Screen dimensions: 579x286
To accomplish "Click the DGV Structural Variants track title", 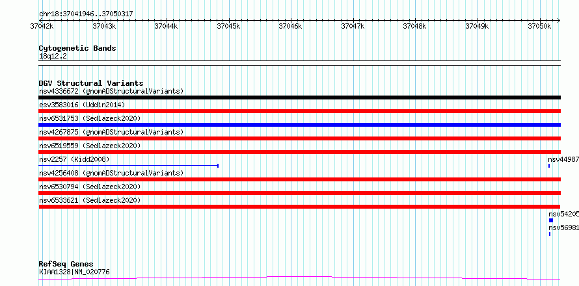I will pyautogui.click(x=91, y=83).
